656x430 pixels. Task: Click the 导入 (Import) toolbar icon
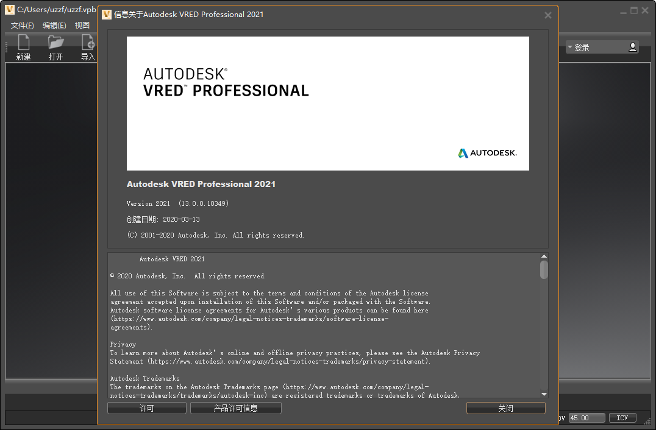coord(87,43)
